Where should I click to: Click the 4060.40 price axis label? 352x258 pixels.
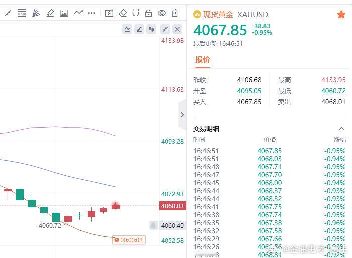172,225
